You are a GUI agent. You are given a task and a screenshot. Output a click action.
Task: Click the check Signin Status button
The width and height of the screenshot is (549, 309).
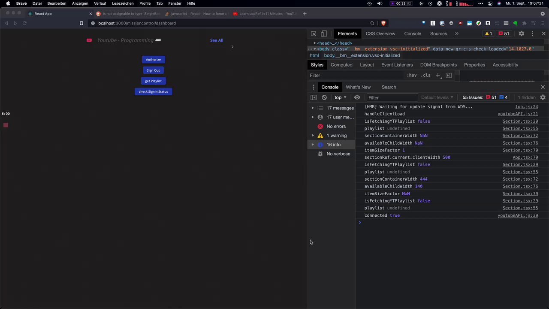coord(153,91)
